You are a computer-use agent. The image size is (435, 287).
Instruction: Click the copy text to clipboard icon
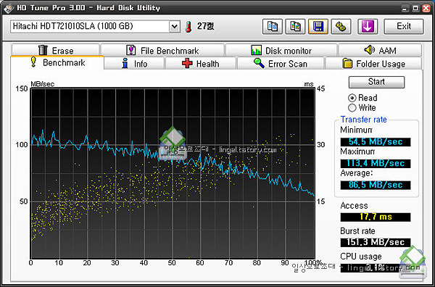(273, 27)
